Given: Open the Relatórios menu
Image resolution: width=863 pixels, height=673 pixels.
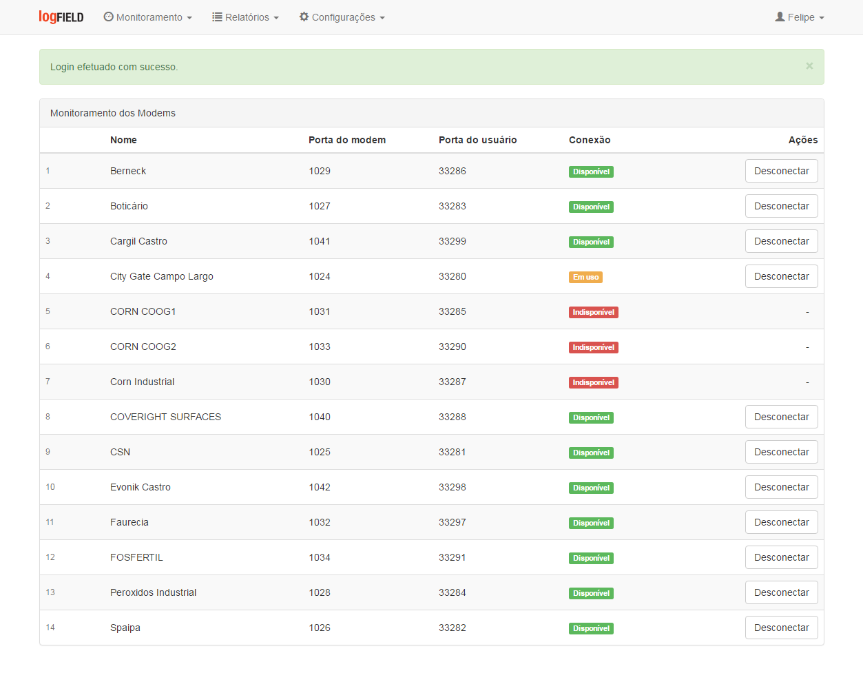Looking at the screenshot, I should pyautogui.click(x=246, y=17).
